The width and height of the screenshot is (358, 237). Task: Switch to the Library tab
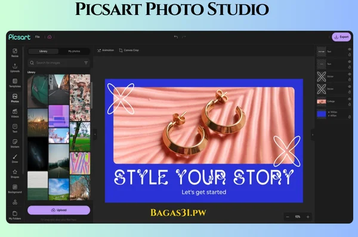[44, 51]
